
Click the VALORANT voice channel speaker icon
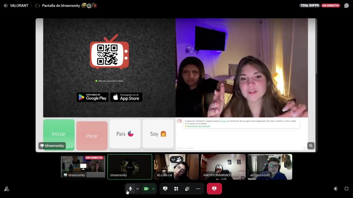coord(6,5)
